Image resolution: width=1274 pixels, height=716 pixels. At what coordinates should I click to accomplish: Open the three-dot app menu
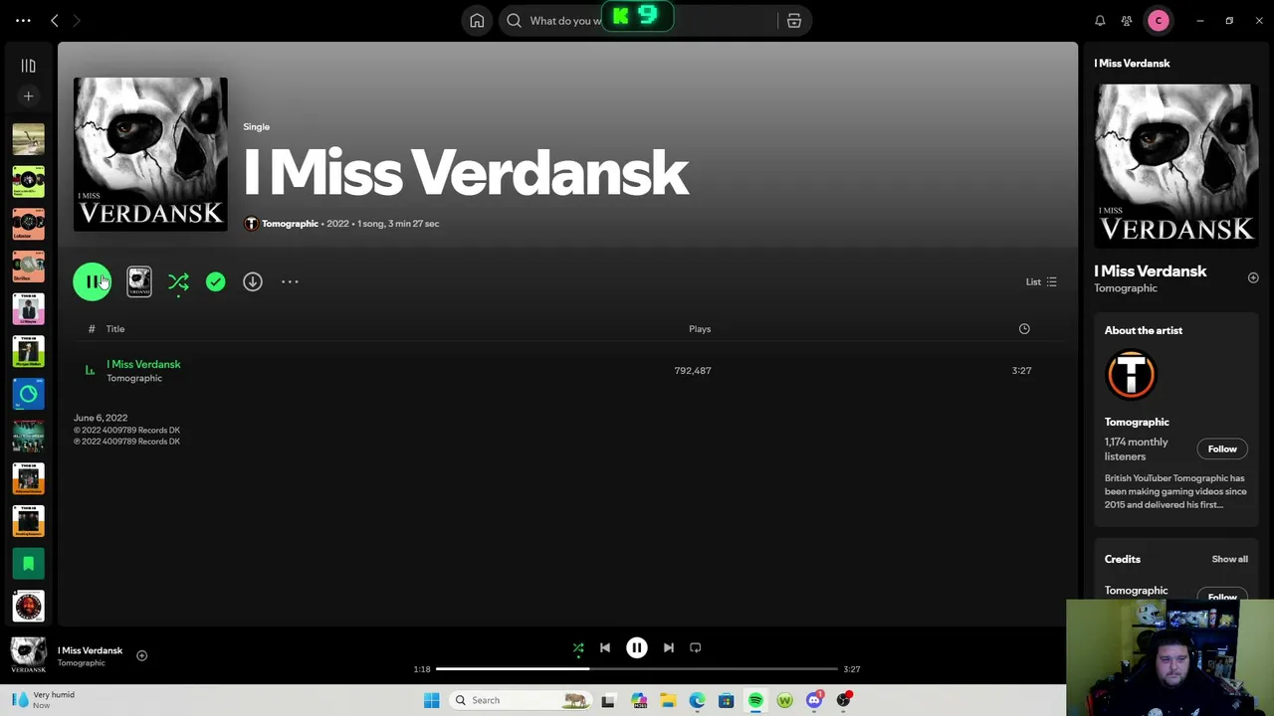click(x=23, y=20)
